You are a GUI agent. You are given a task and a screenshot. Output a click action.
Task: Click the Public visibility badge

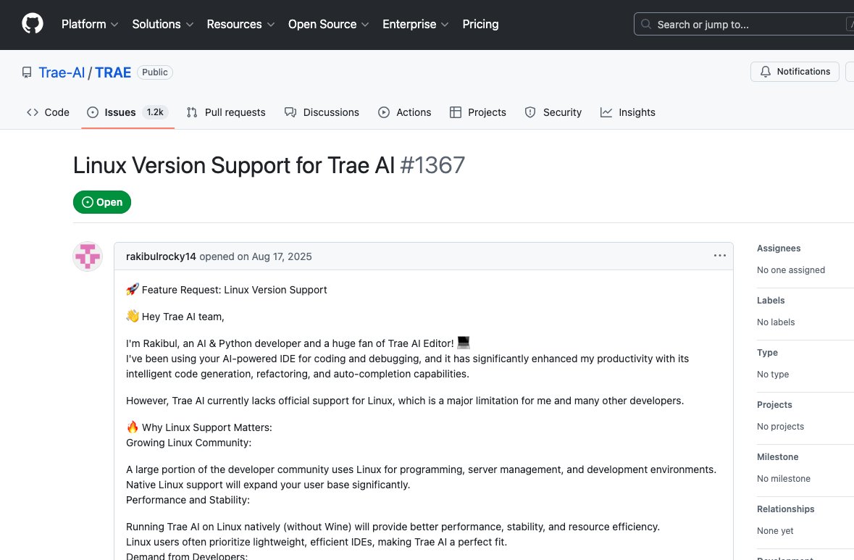click(x=155, y=72)
